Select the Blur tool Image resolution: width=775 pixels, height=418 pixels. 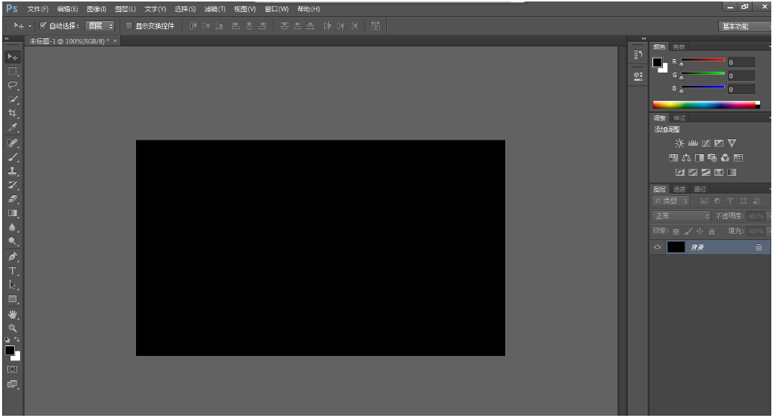(13, 227)
